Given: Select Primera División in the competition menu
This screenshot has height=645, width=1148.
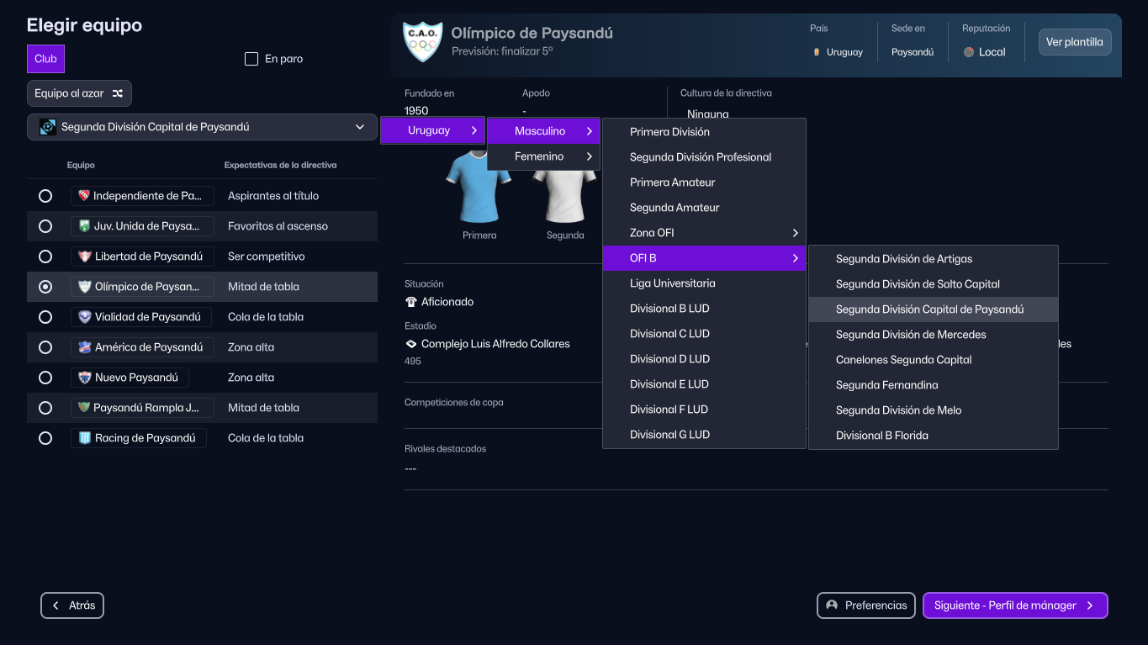Looking at the screenshot, I should pyautogui.click(x=669, y=132).
